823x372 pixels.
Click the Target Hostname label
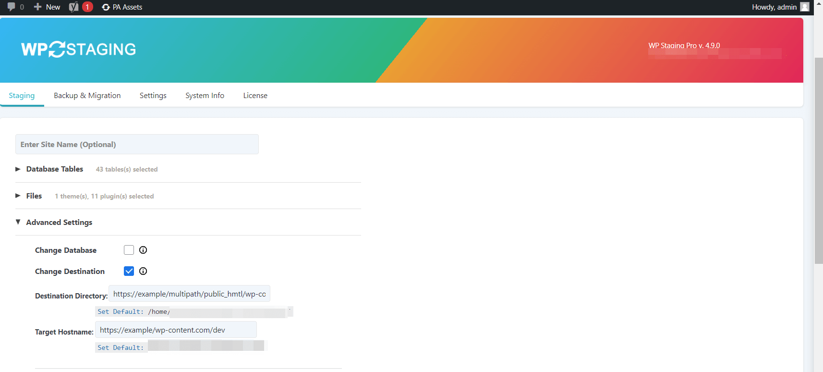pyautogui.click(x=64, y=332)
